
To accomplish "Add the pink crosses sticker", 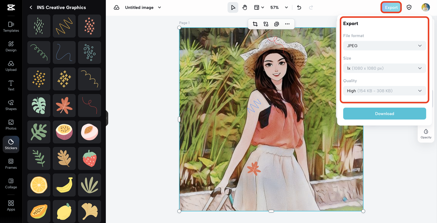I will pyautogui.click(x=89, y=26).
